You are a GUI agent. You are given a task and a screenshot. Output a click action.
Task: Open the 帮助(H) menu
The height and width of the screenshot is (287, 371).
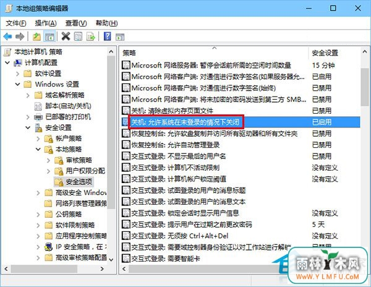pyautogui.click(x=106, y=23)
